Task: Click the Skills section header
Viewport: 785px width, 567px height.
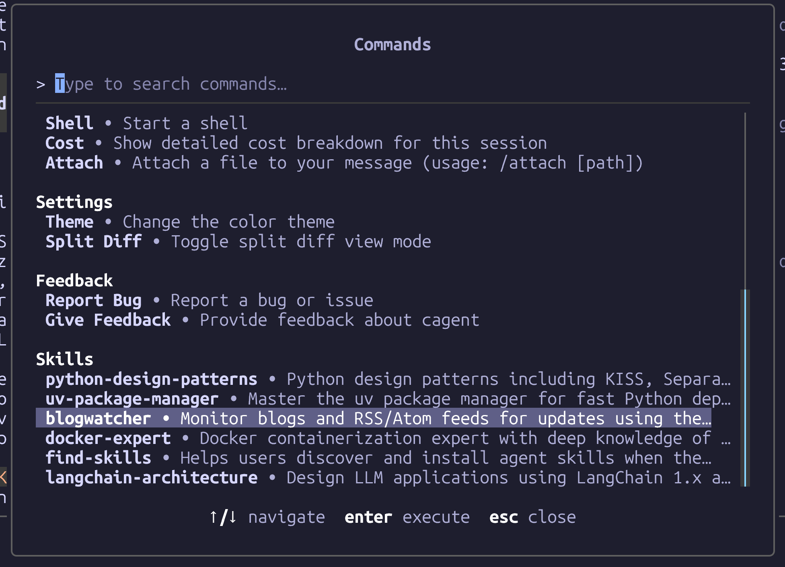Action: click(64, 359)
